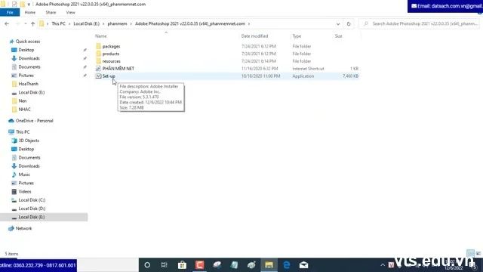The width and height of the screenshot is (483, 272).
Task: Open the View ribbon tab
Action: tap(70, 12)
